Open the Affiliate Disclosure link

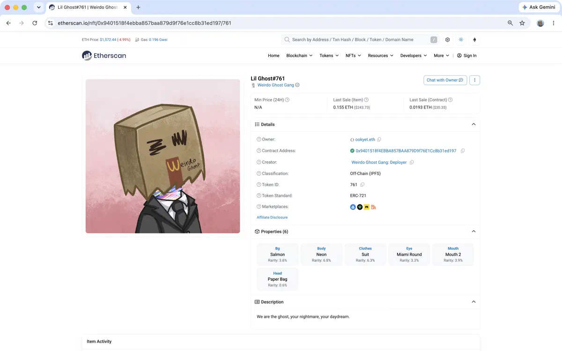tap(272, 218)
